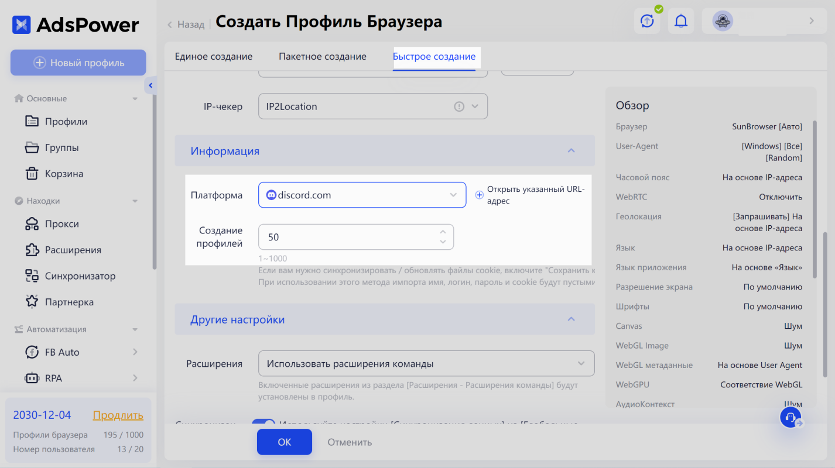The image size is (835, 468).
Task: Open the Расширения dropdown
Action: [x=426, y=363]
